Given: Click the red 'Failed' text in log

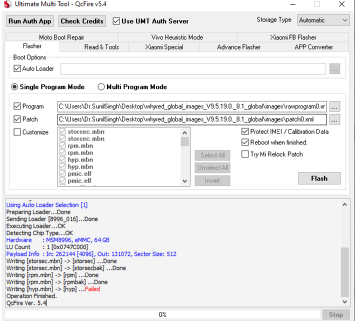Looking at the screenshot, I should pyautogui.click(x=92, y=289).
